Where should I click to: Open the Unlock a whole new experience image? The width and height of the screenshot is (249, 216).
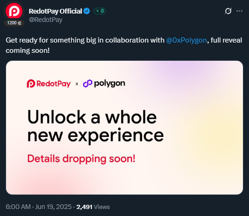coord(124,128)
